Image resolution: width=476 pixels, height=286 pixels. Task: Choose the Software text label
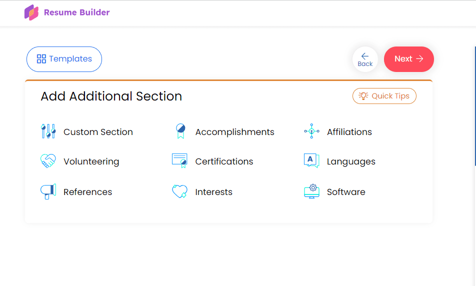pos(346,192)
